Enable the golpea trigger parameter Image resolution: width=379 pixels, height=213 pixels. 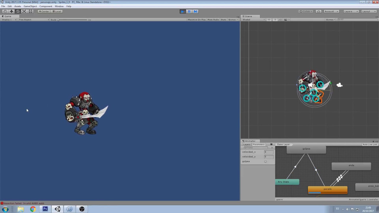[x=265, y=162]
